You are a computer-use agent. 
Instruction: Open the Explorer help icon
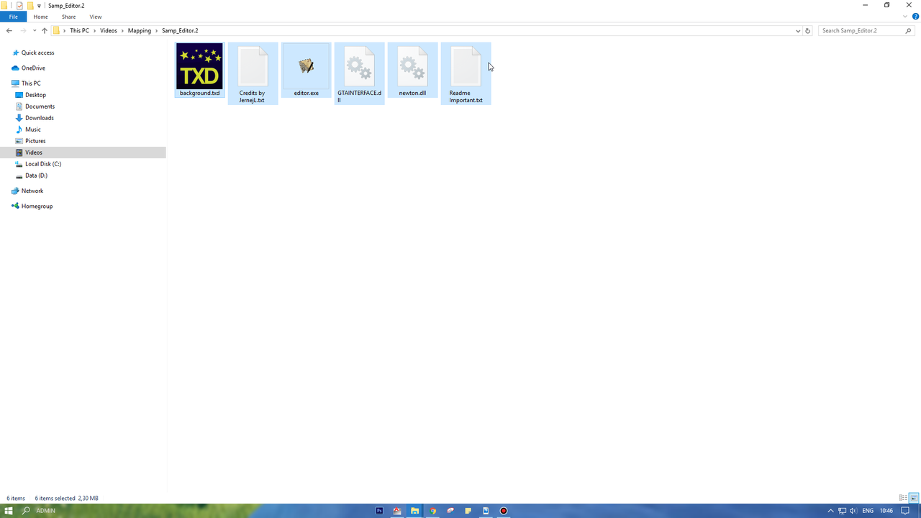tap(915, 17)
